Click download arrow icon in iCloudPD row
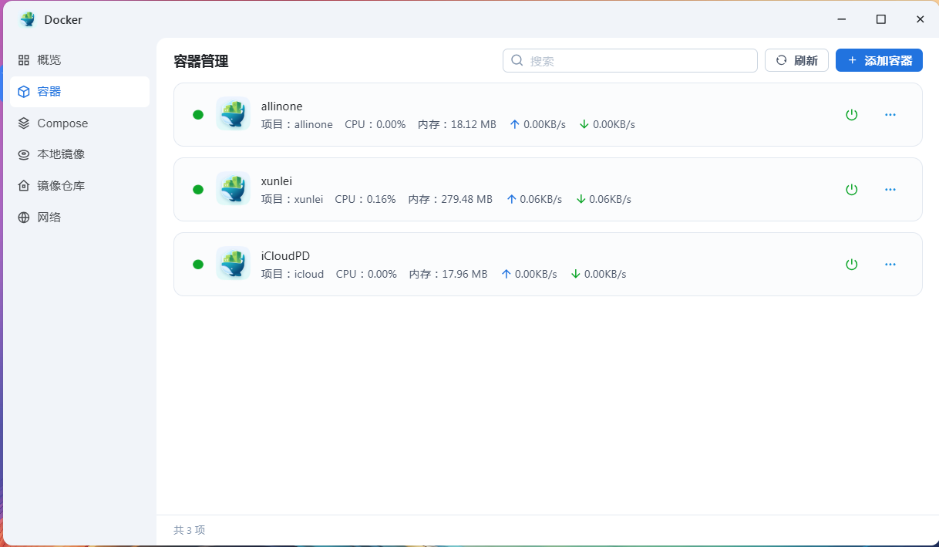The image size is (939, 547). coord(576,274)
